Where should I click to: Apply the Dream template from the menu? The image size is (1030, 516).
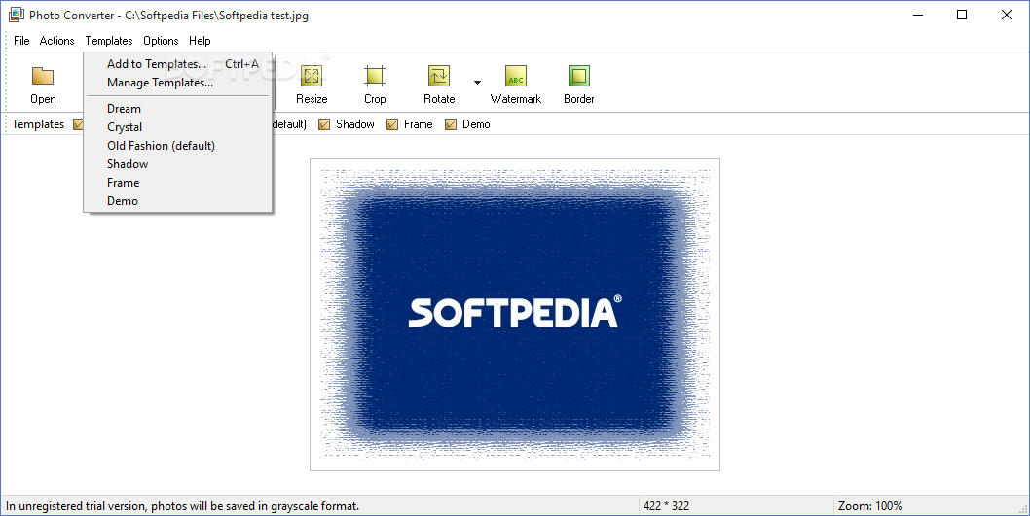tap(178, 109)
